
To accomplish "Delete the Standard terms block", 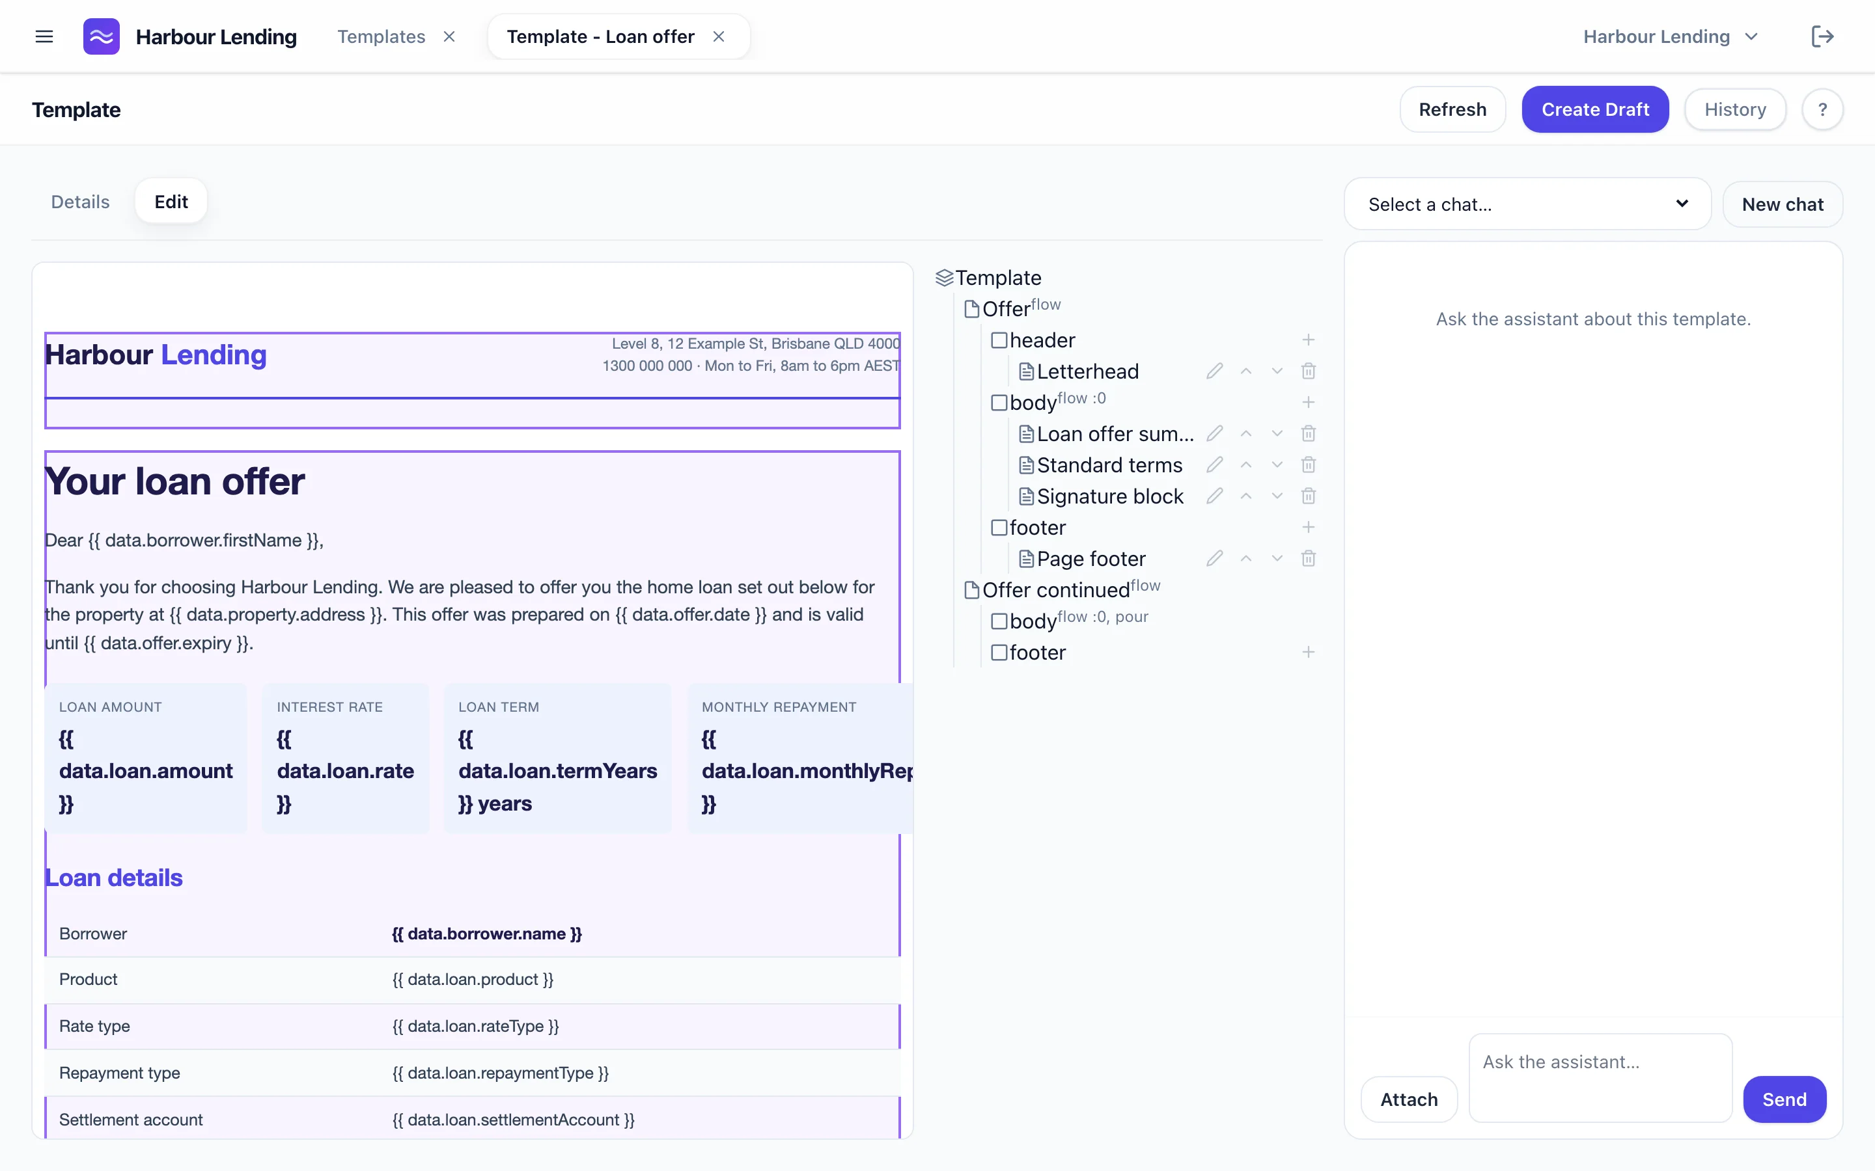I will (x=1308, y=464).
